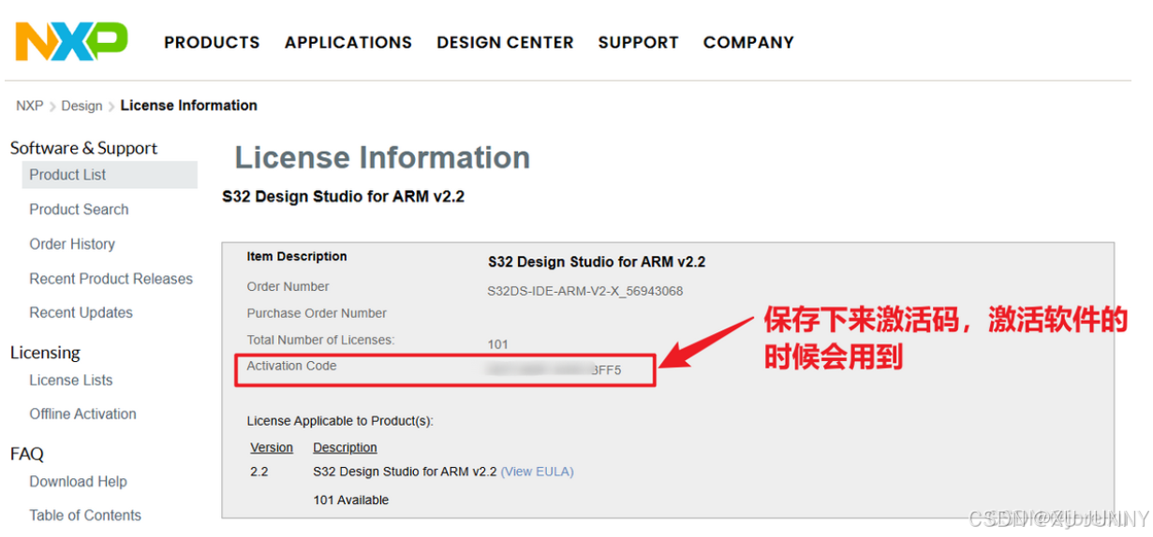Click the Licensing sidebar heading
Image resolution: width=1153 pixels, height=537 pixels.
[45, 353]
